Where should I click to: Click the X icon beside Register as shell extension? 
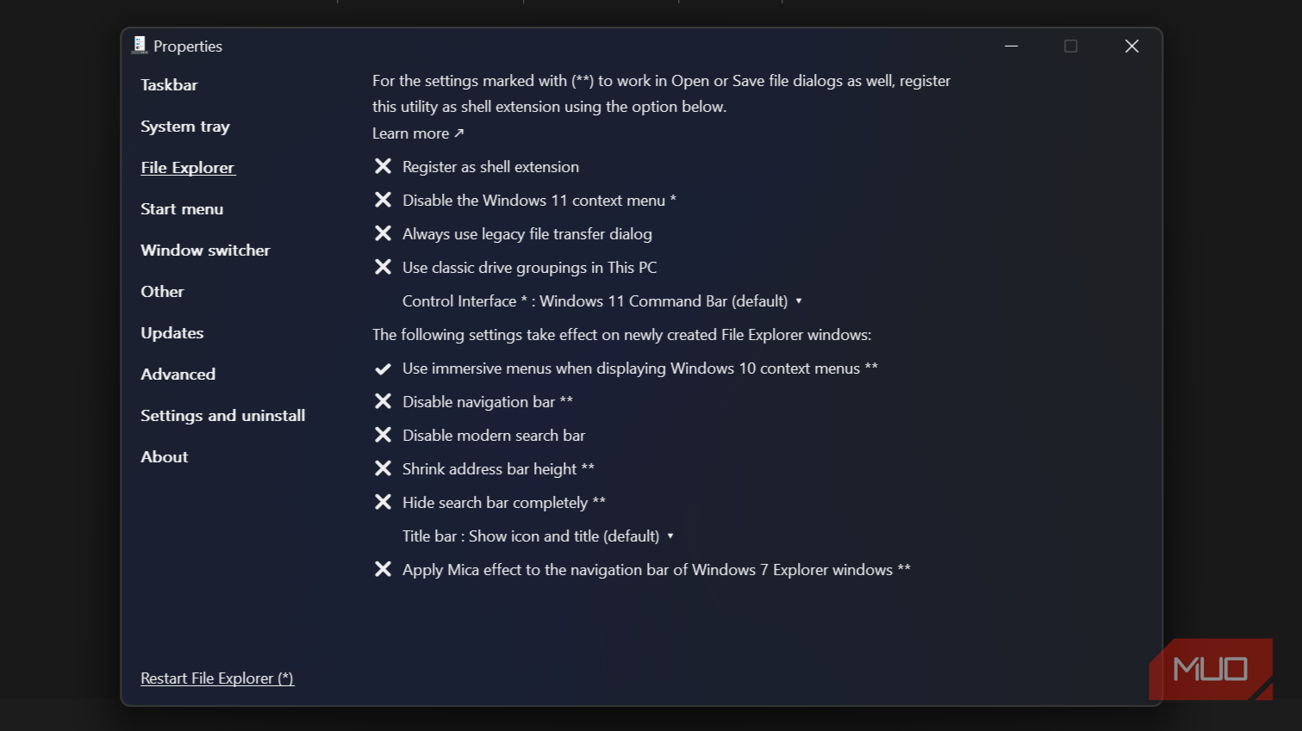click(x=383, y=166)
